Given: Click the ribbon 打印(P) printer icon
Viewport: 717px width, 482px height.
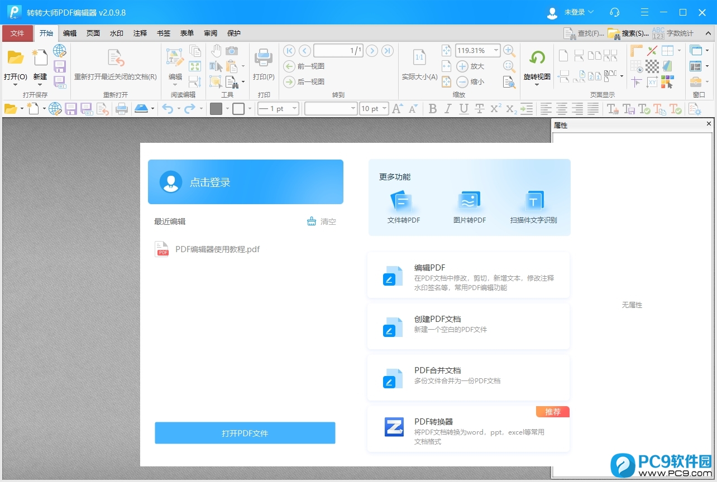Looking at the screenshot, I should pos(264,57).
